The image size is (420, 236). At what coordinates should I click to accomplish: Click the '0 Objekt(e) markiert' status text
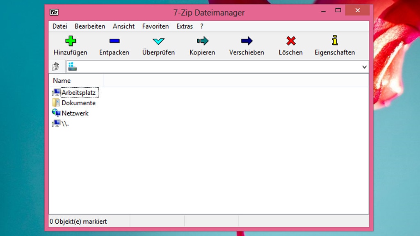tap(78, 222)
